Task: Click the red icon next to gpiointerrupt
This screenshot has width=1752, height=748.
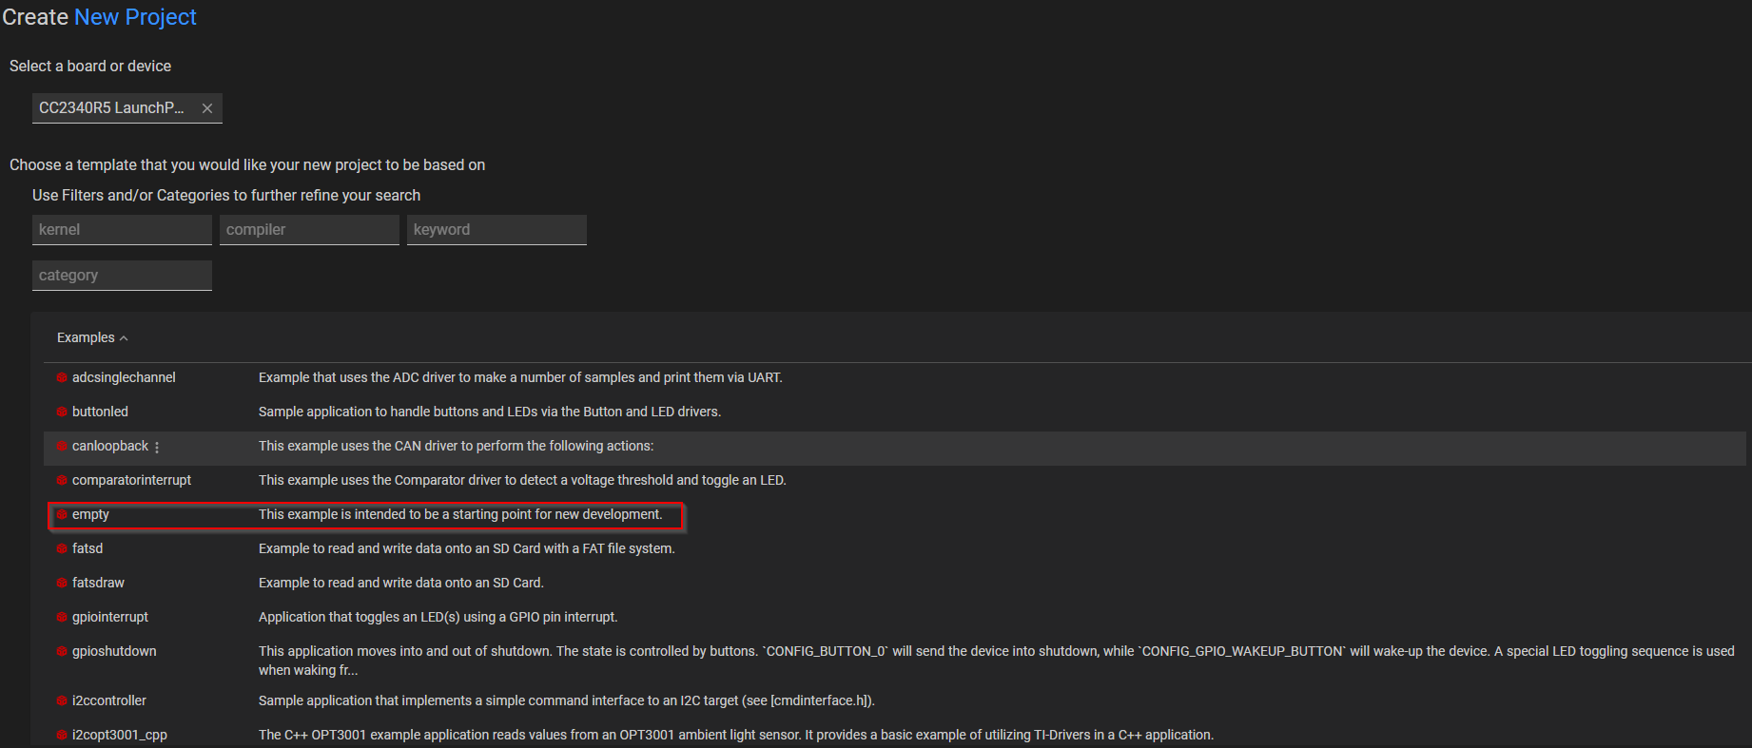Action: click(x=62, y=618)
